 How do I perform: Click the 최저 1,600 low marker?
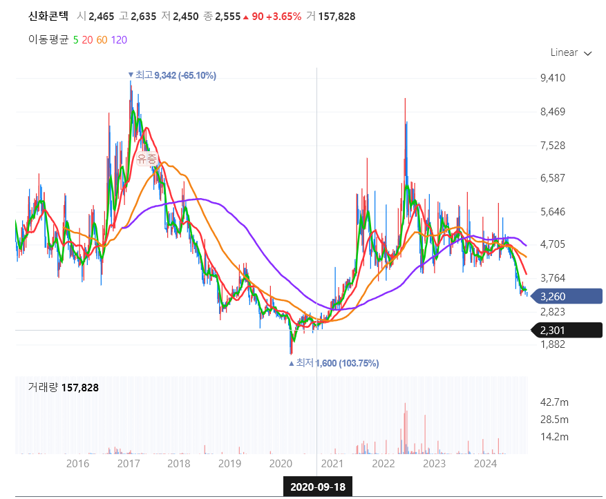click(334, 363)
